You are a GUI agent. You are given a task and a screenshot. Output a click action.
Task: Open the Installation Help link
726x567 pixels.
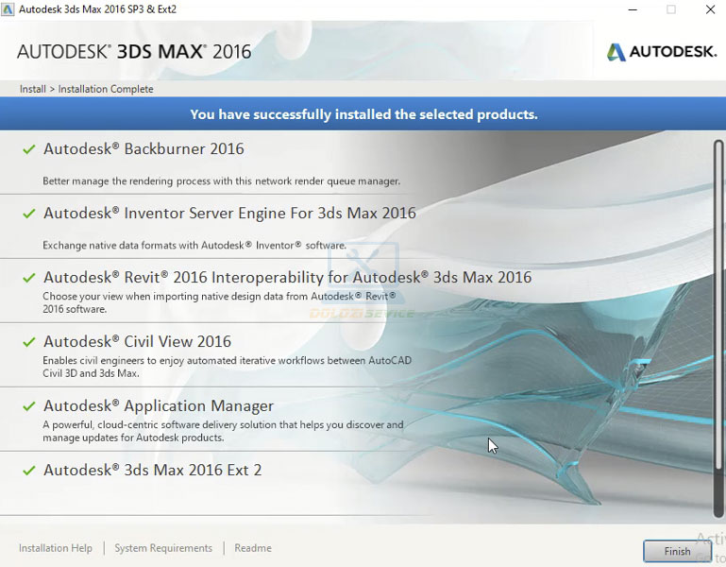(x=56, y=548)
